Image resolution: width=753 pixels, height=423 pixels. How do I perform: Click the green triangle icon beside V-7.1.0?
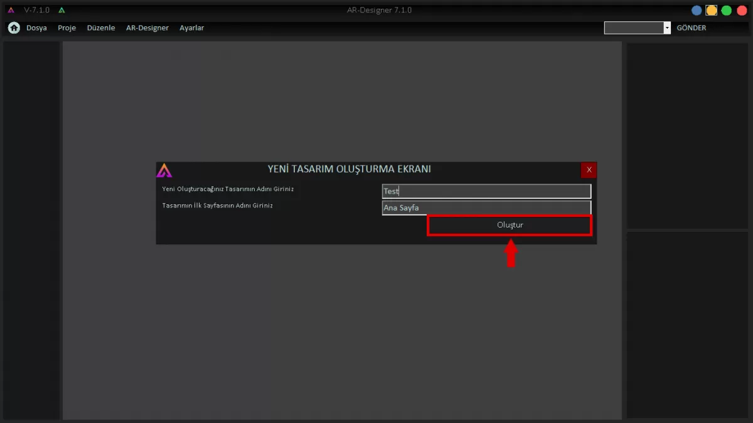pyautogui.click(x=61, y=10)
